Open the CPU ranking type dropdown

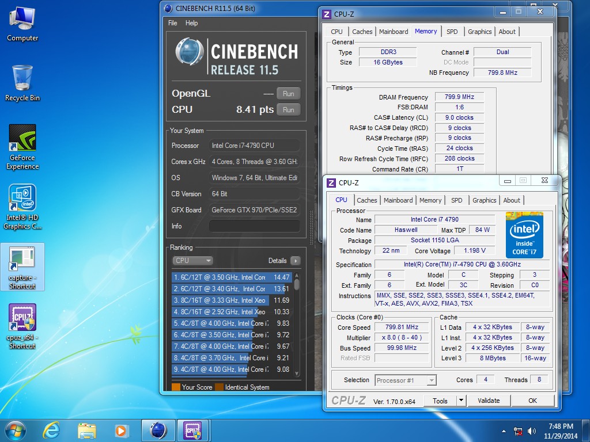pos(192,261)
